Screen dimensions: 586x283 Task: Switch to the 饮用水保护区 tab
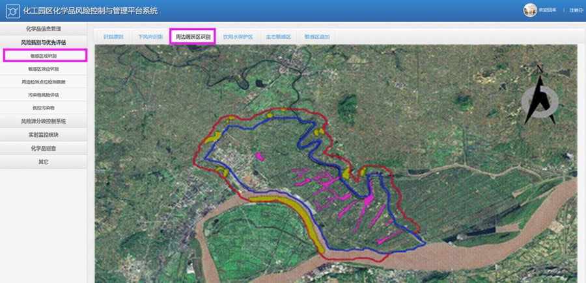point(238,37)
